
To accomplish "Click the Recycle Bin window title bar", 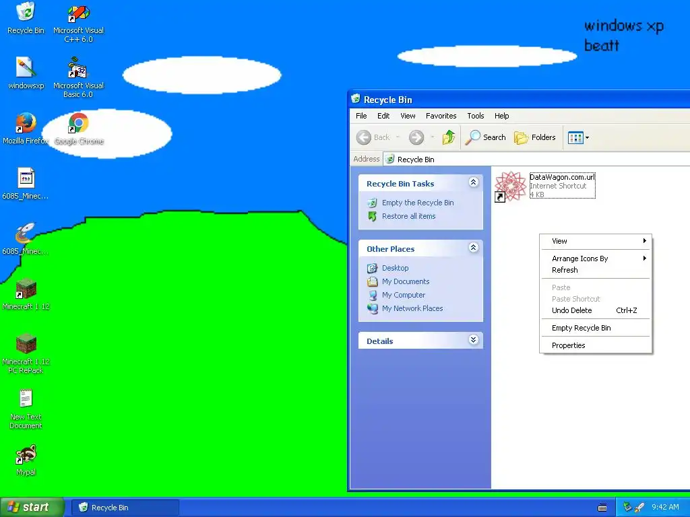I will pos(520,100).
